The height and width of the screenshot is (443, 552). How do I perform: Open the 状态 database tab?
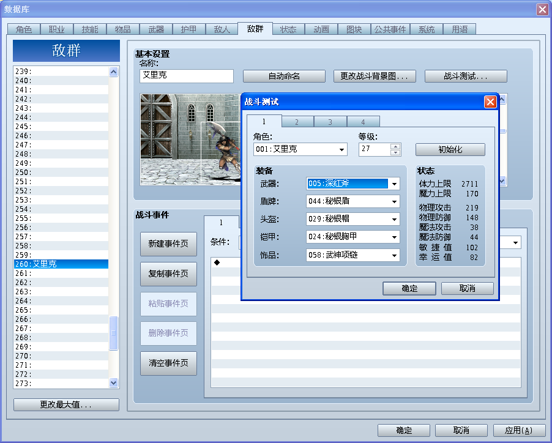(x=288, y=29)
